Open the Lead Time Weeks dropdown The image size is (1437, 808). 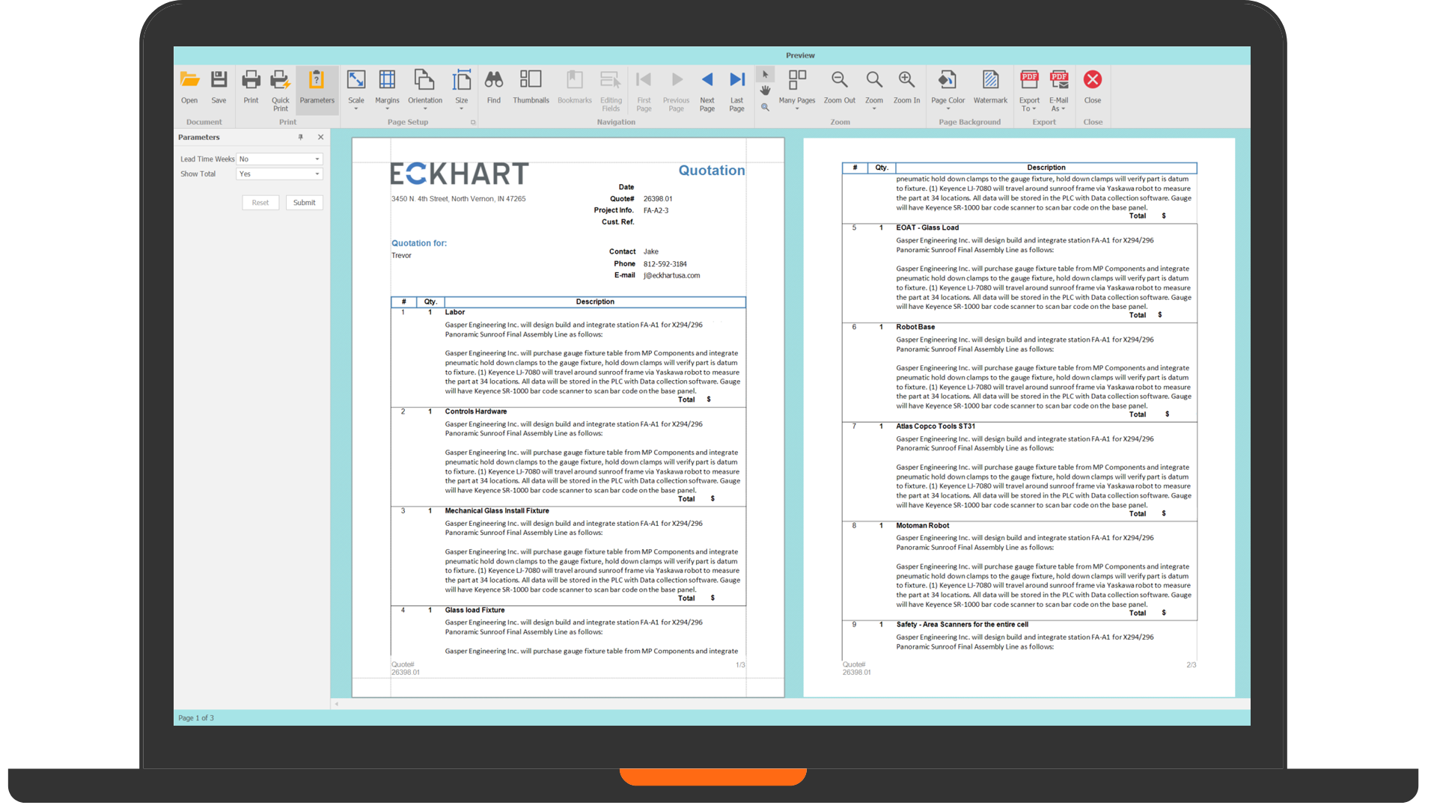(x=317, y=159)
